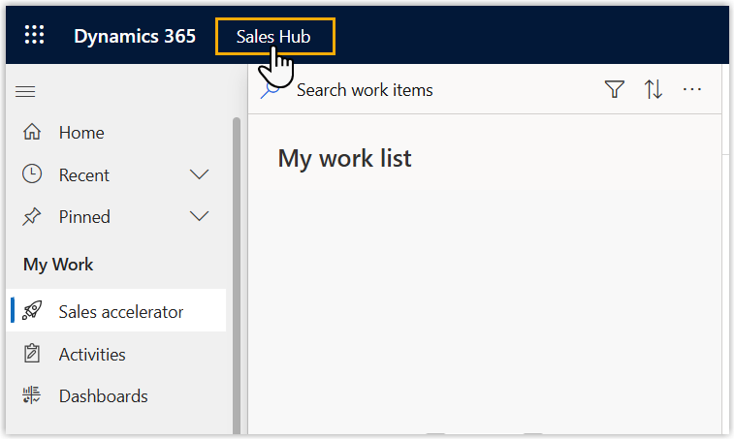This screenshot has height=440, width=735.
Task: Click the sort arrows icon
Action: point(654,90)
